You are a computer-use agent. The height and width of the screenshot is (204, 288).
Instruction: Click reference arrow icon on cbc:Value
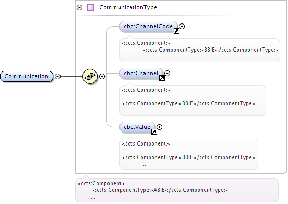click(154, 132)
